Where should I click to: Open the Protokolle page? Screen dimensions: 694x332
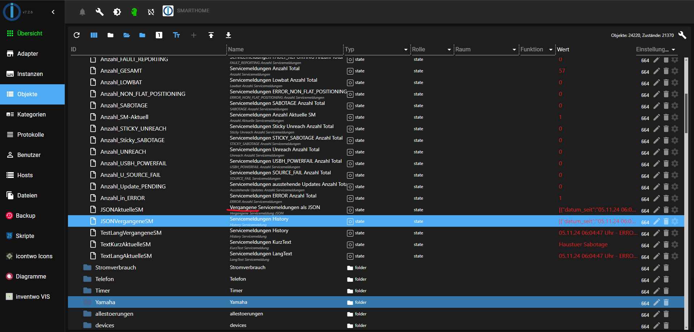click(x=32, y=135)
